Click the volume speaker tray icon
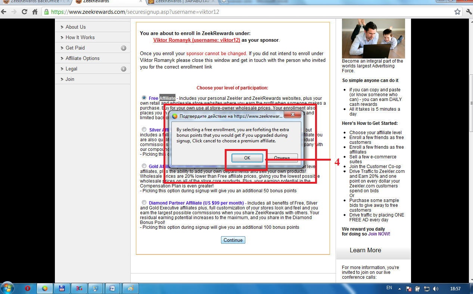This screenshot has height=294, width=473. click(x=435, y=288)
